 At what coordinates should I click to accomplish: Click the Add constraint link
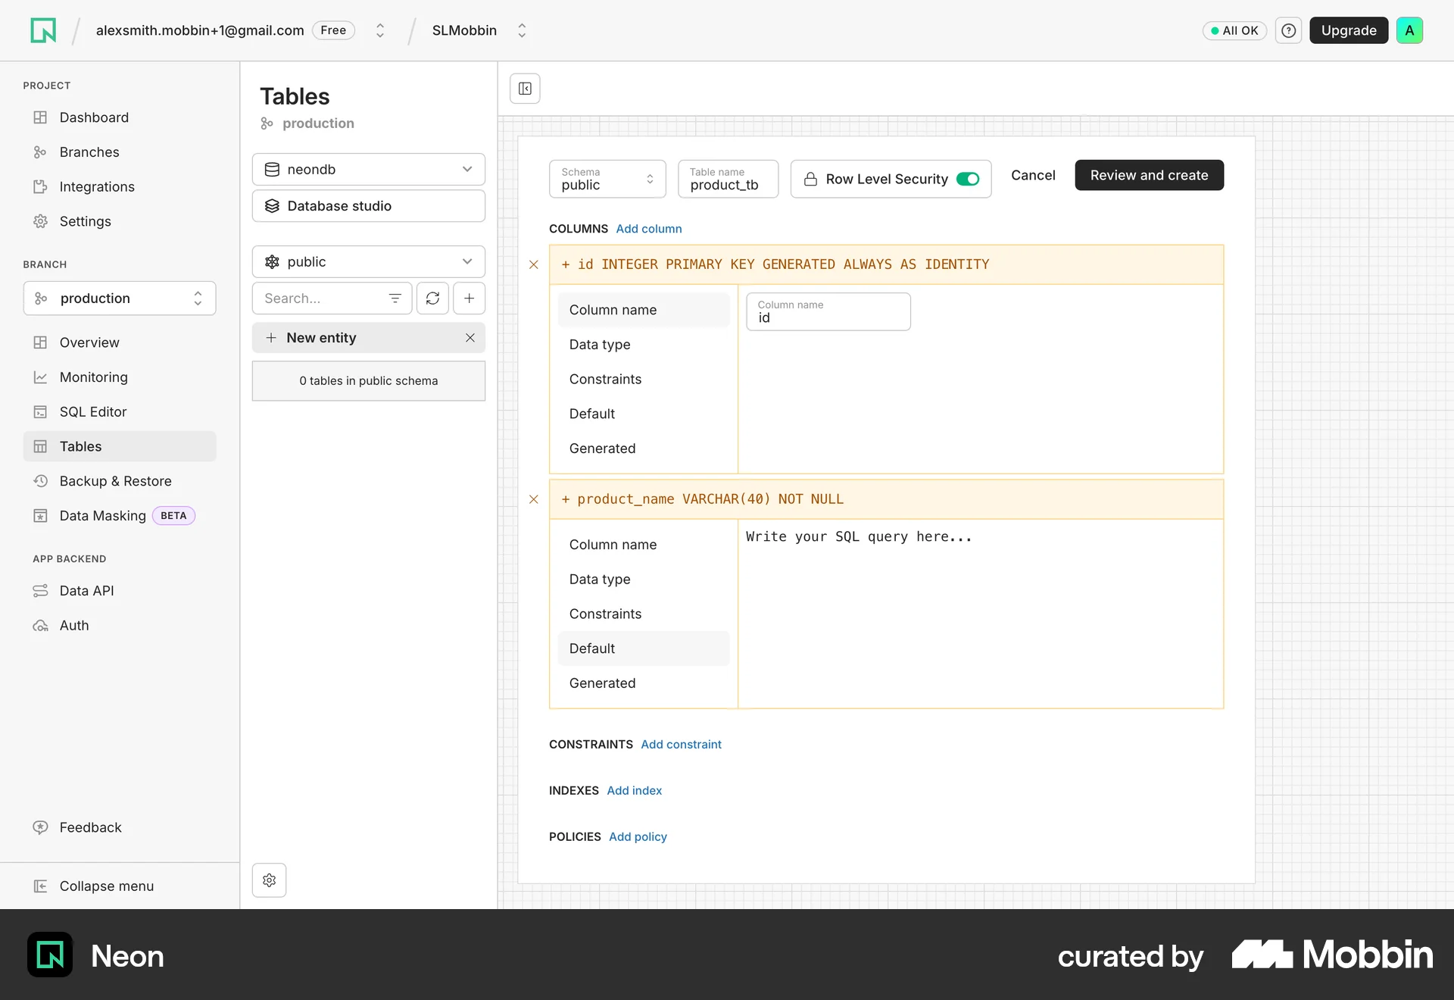681,745
